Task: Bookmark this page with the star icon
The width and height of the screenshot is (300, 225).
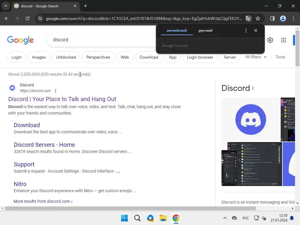Action: tap(258, 18)
